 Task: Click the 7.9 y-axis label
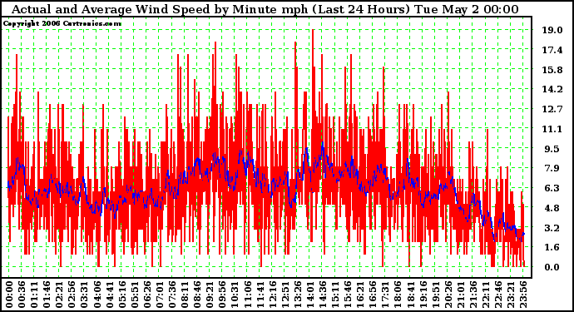pyautogui.click(x=552, y=168)
